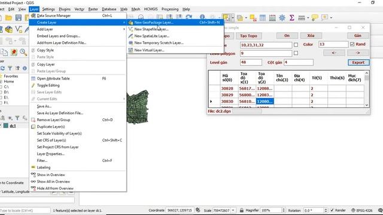
Task: Open the Raster menu
Action: [93, 9]
